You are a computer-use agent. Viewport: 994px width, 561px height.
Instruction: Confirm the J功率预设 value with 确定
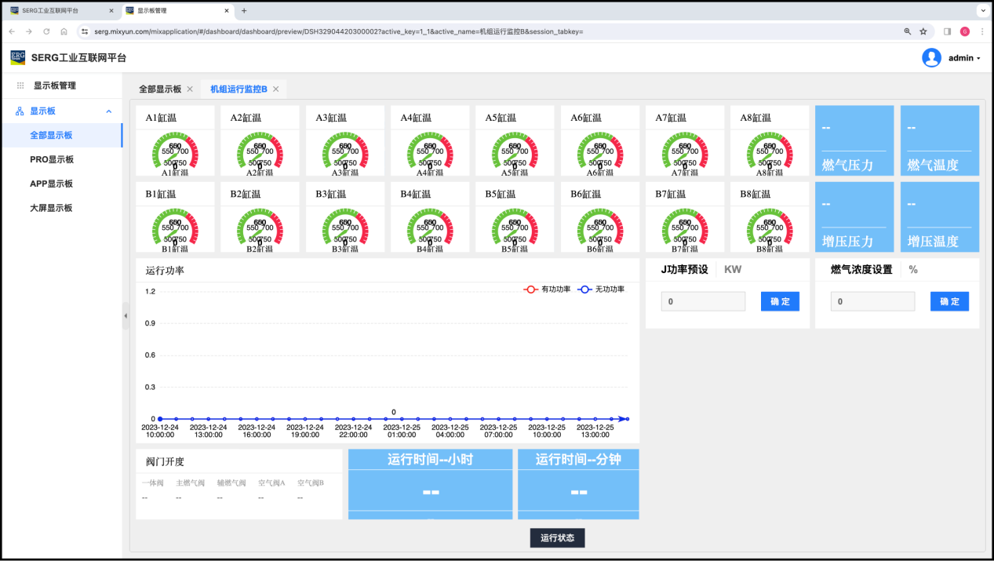click(780, 301)
